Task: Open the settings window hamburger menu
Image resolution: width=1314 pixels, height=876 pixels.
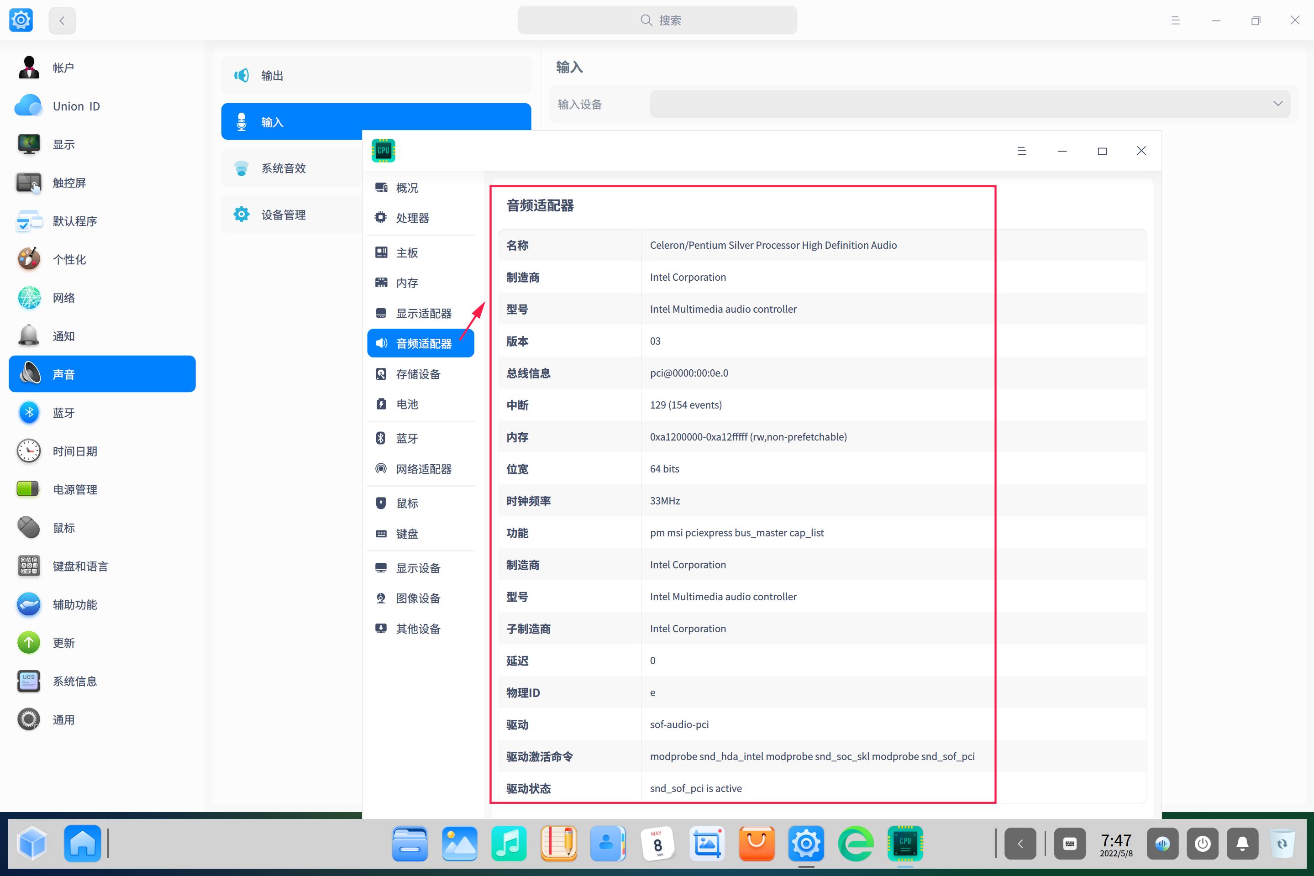Action: click(x=1176, y=20)
